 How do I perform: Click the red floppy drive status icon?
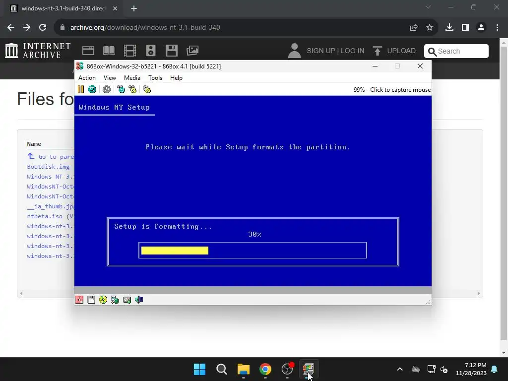pyautogui.click(x=79, y=300)
